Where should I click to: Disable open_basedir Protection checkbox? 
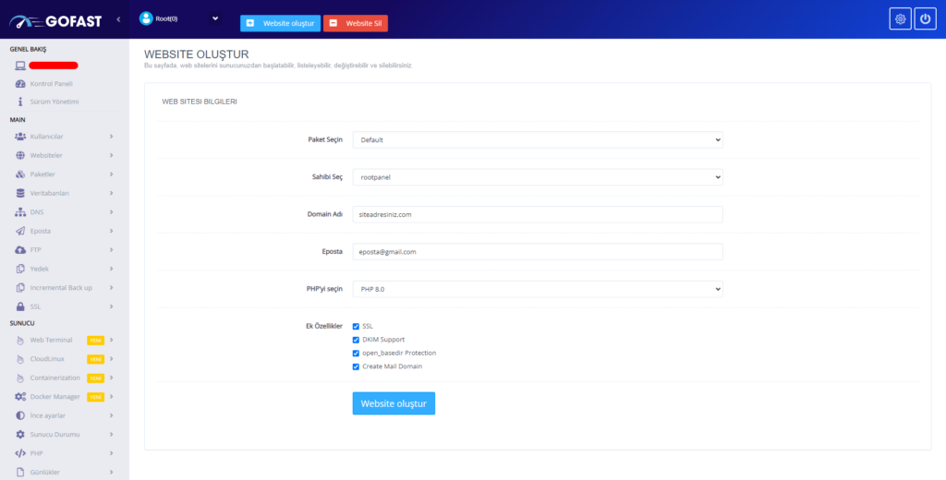356,353
